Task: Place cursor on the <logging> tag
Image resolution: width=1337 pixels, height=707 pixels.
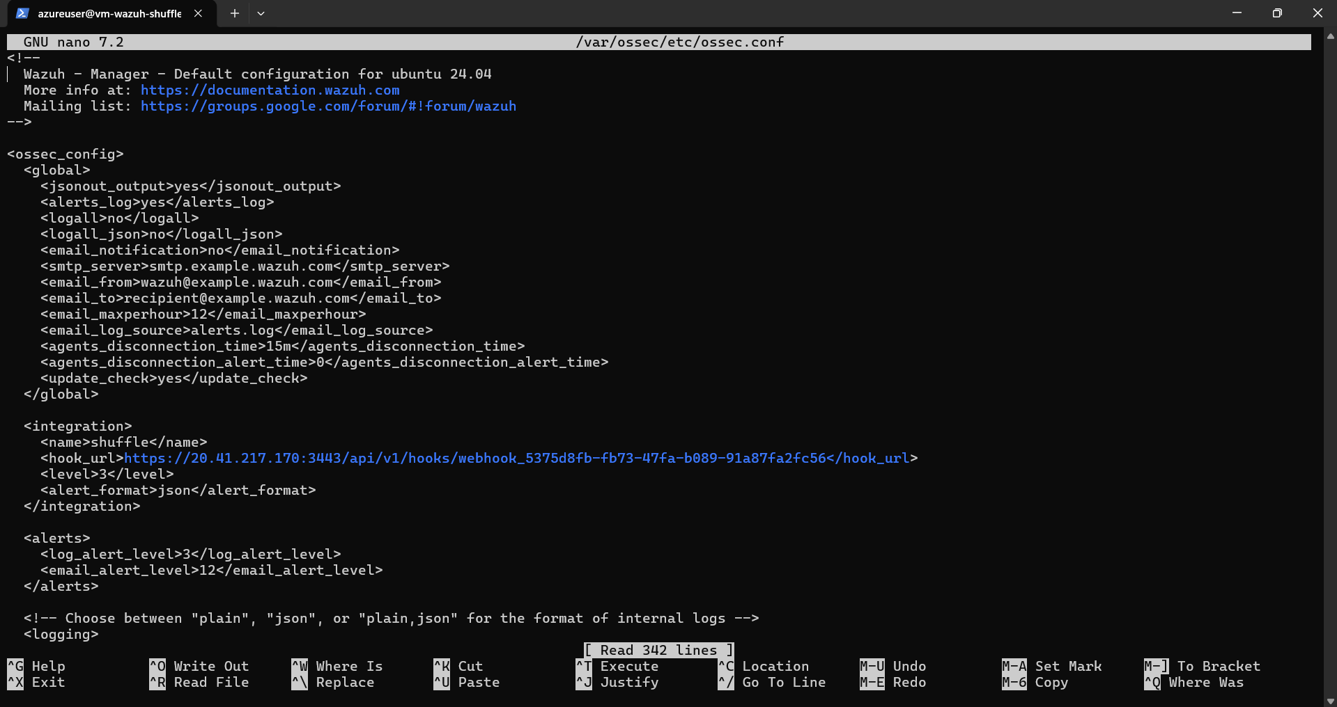Action: tap(61, 634)
